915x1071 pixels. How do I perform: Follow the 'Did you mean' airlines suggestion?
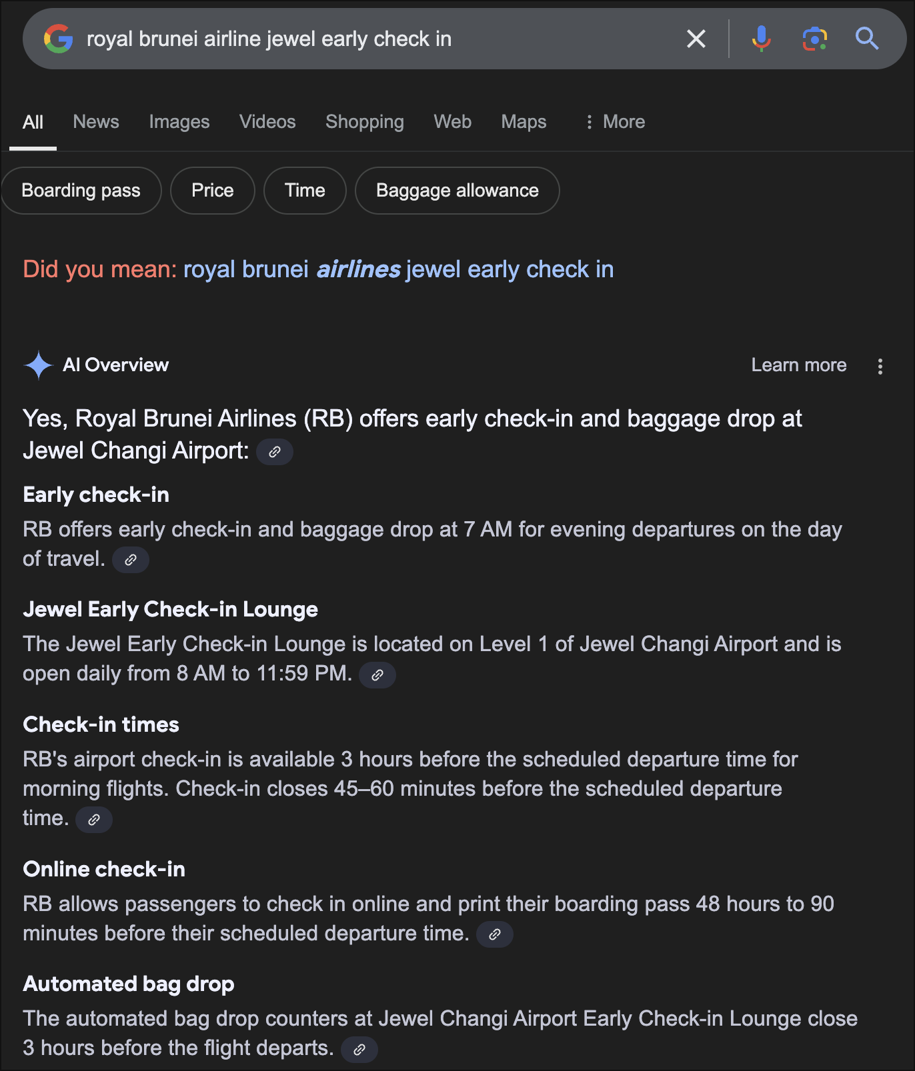point(398,269)
